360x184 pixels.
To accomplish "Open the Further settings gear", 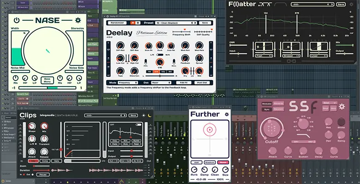I will tap(227, 115).
